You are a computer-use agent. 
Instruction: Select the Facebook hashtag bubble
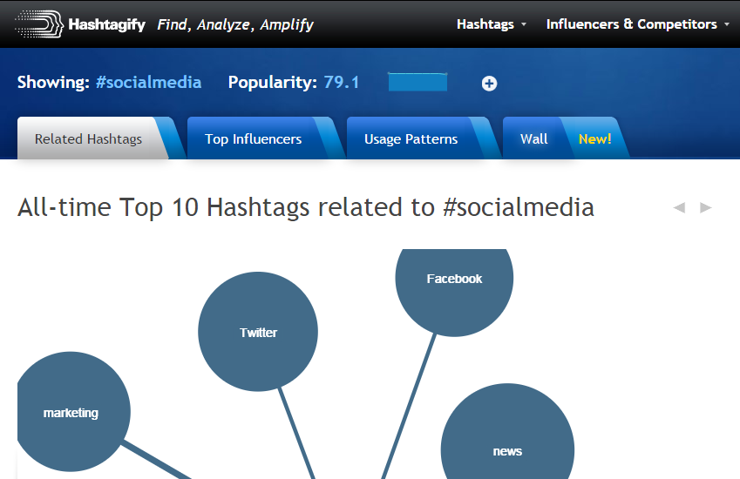(454, 286)
